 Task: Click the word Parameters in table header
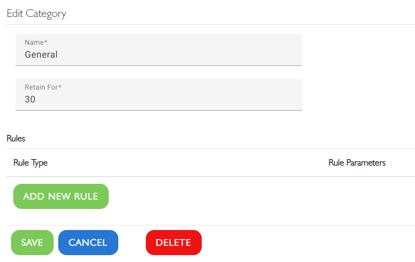click(366, 163)
